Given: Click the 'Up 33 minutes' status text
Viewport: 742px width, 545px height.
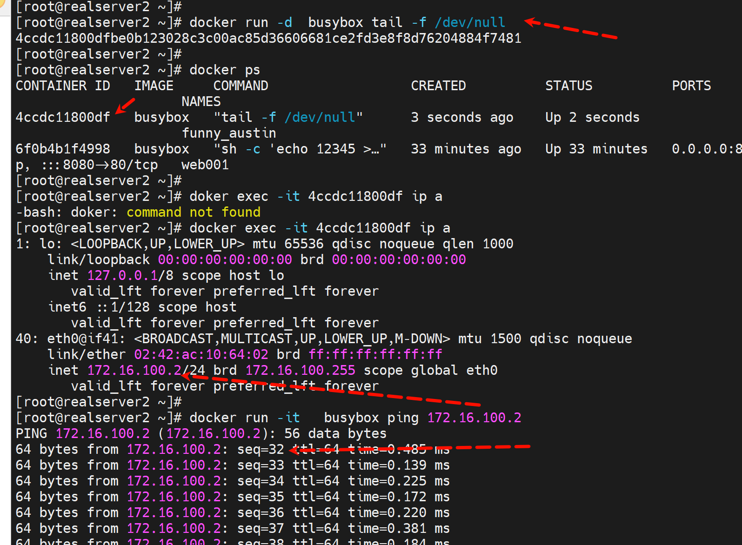Looking at the screenshot, I should [596, 149].
